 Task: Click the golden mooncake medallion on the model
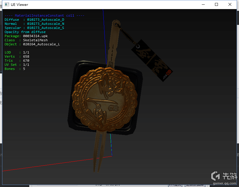point(104,99)
